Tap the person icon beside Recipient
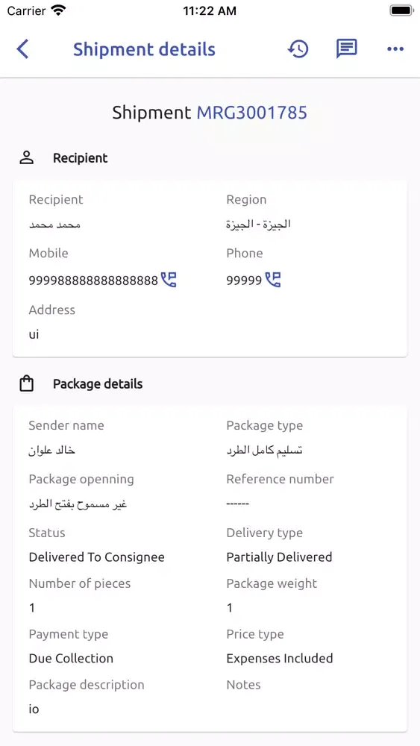This screenshot has height=746, width=420. click(27, 158)
